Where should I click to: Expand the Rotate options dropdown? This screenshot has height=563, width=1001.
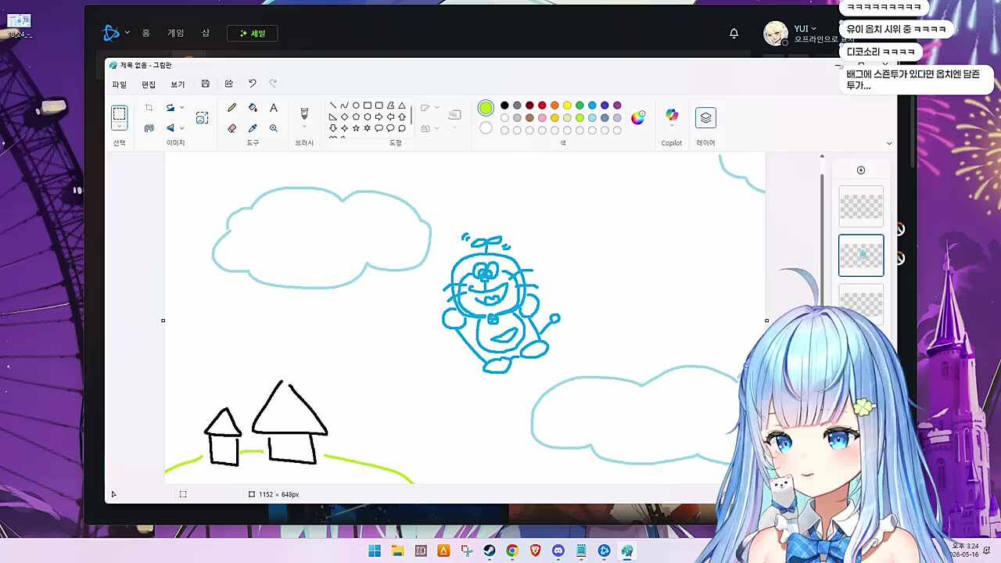click(182, 108)
